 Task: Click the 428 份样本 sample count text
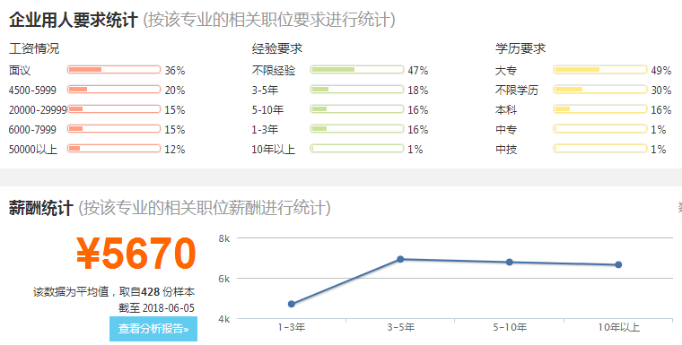click(x=168, y=291)
